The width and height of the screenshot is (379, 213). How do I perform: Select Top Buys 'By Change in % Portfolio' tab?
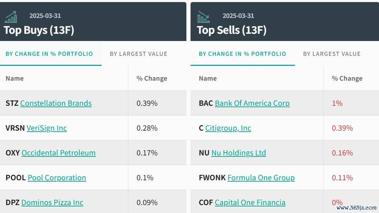(49, 54)
